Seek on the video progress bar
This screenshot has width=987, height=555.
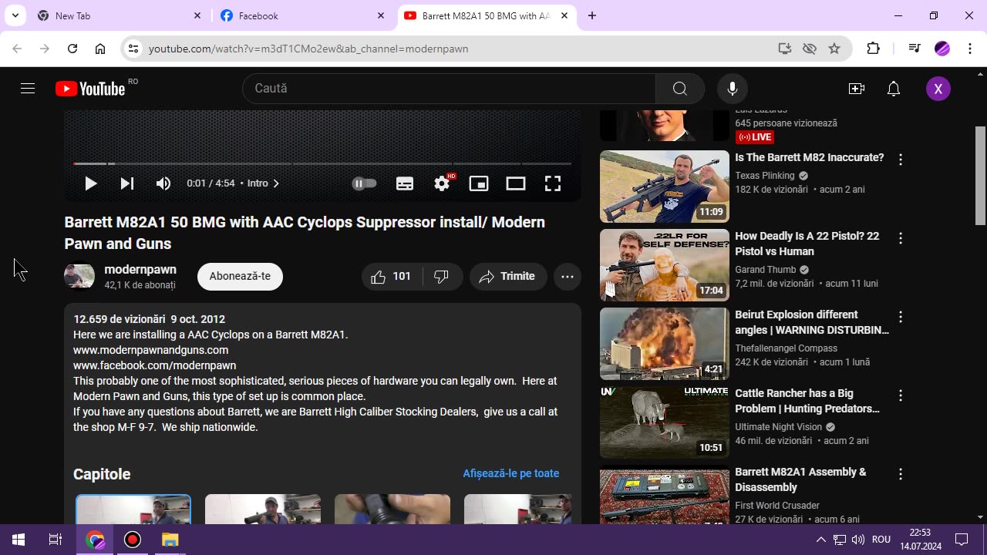point(322,163)
